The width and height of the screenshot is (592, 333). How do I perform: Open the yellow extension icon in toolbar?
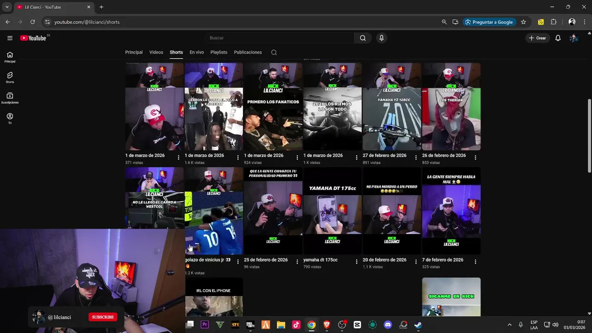point(541,22)
